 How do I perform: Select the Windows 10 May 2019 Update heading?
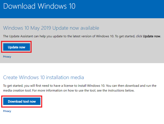point(51,28)
